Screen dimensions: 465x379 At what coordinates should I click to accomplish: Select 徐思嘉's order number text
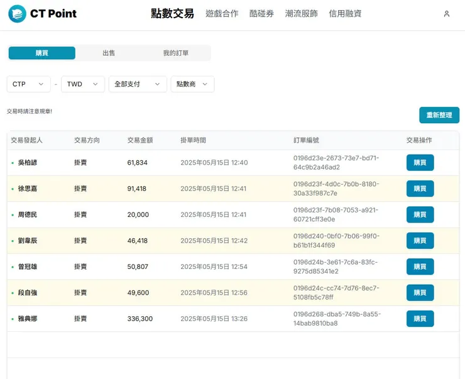(x=336, y=189)
